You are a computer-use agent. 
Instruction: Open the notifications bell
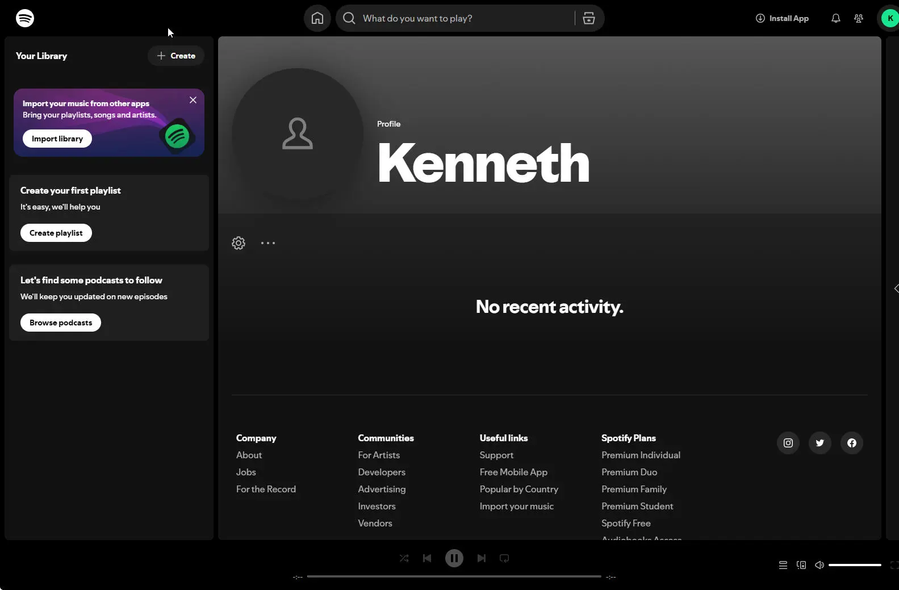(836, 18)
